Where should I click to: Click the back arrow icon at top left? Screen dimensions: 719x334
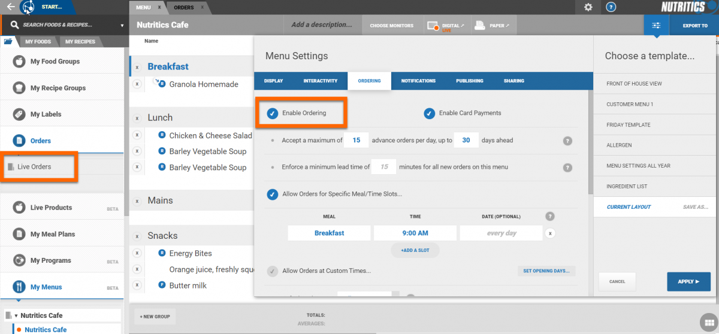tap(10, 7)
